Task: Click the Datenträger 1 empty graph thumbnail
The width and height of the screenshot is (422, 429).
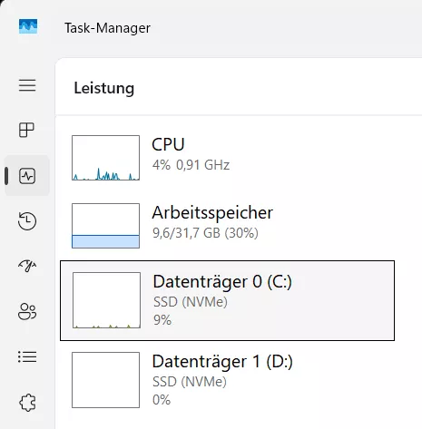Action: [x=105, y=380]
